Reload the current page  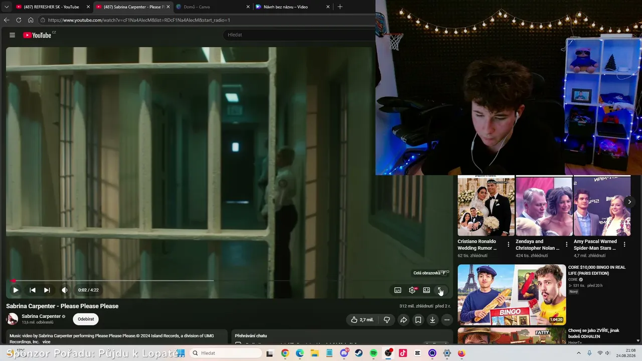[19, 20]
